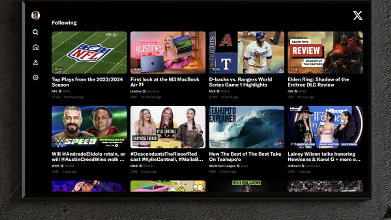Click the IMDb channel name
This screenshot has height=220, width=391.
pos(135,166)
